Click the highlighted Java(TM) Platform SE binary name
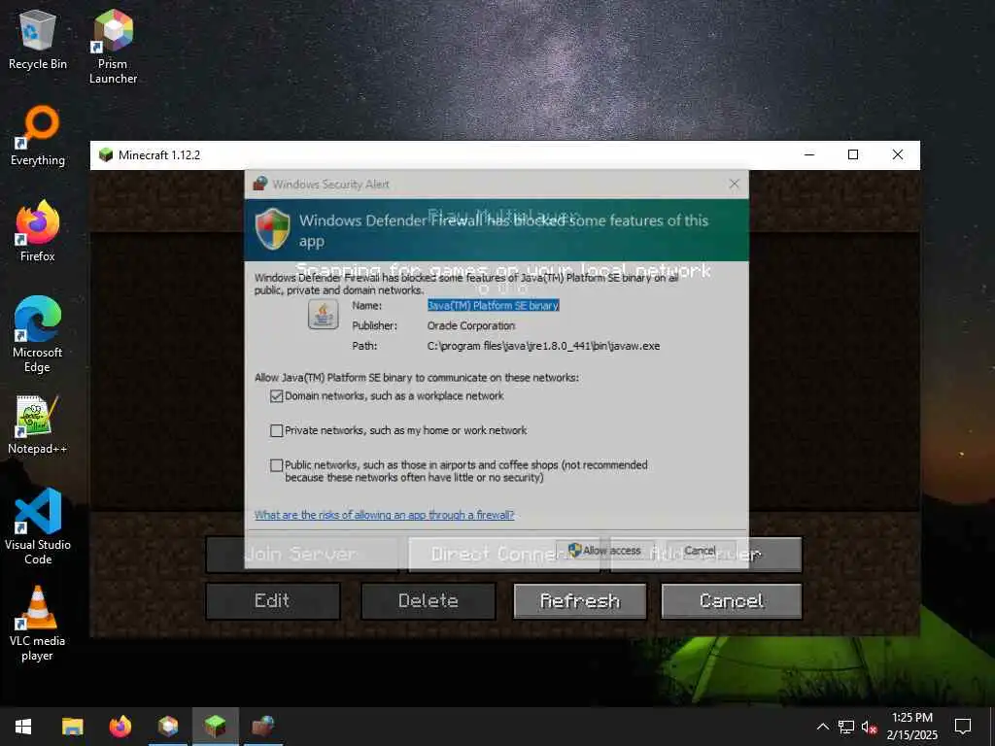Viewport: 995px width, 746px height. pyautogui.click(x=493, y=306)
